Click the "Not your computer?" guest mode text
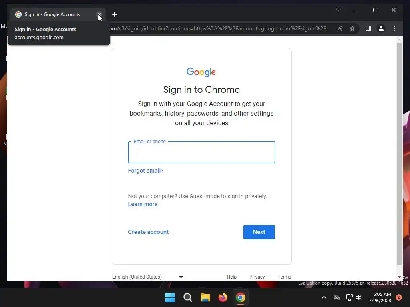Screen dimensions: 410x307 click(x=197, y=196)
